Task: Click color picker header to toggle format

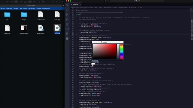Action: pyautogui.click(x=108, y=42)
